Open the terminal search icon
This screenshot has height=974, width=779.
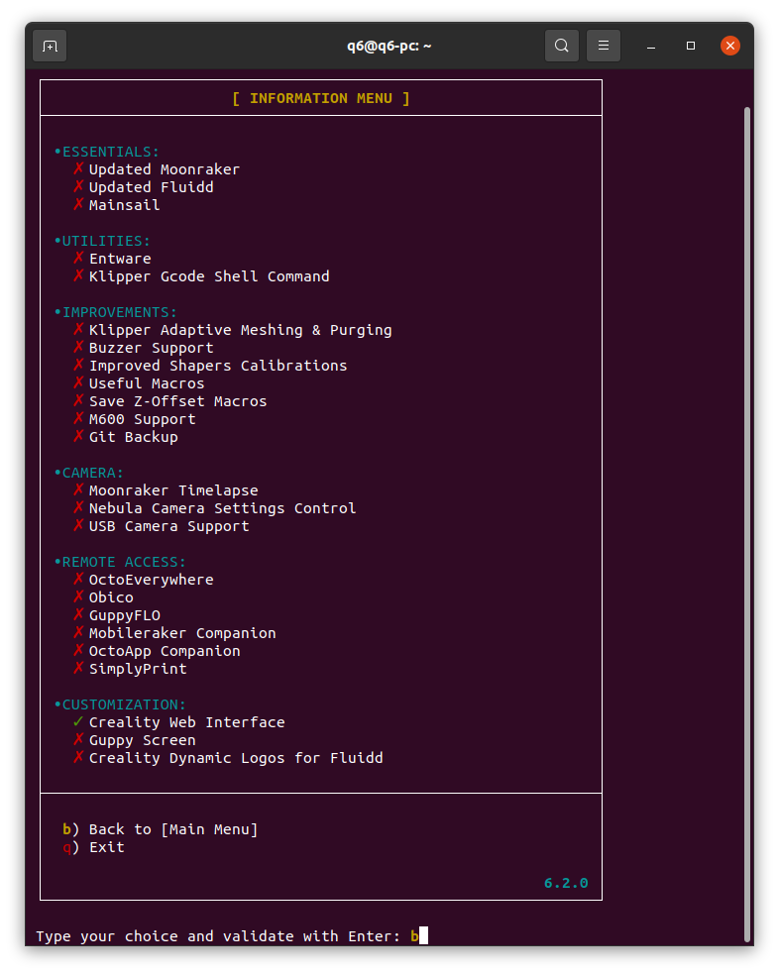point(562,46)
